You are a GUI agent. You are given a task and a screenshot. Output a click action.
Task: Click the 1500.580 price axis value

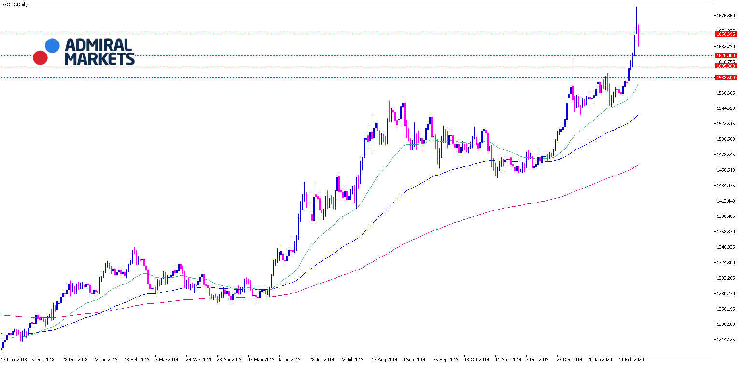click(x=726, y=139)
